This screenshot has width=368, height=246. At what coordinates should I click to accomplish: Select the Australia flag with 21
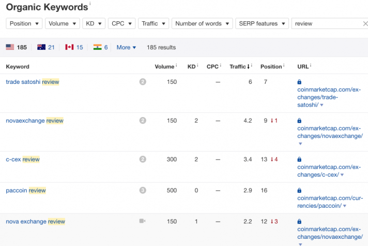pos(46,47)
